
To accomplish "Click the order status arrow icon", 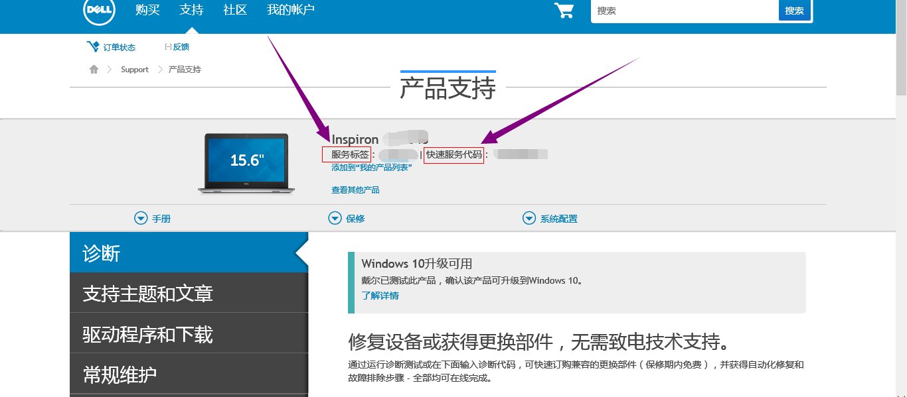I will tap(93, 46).
